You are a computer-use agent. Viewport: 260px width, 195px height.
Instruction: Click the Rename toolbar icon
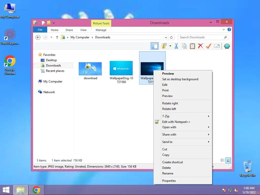click(217, 46)
